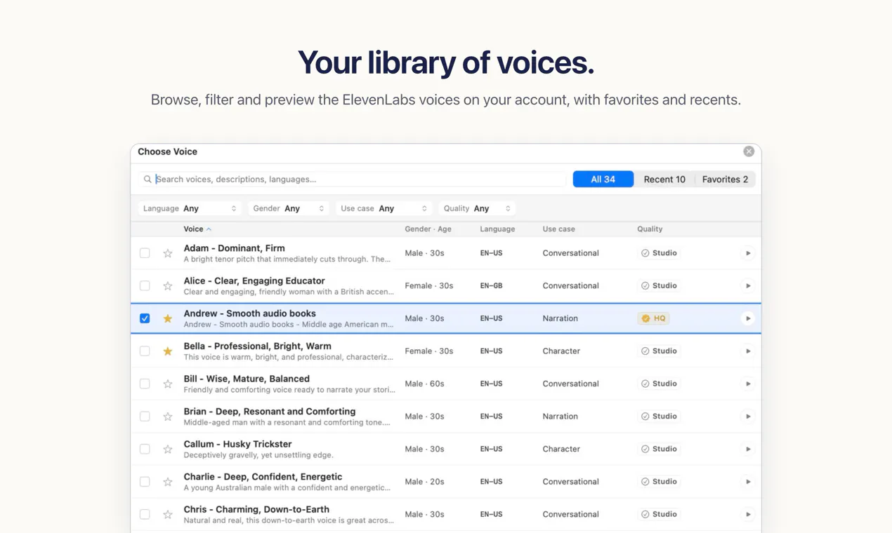The width and height of the screenshot is (892, 533).
Task: Unstar the Andrew voice favorite
Action: (168, 318)
